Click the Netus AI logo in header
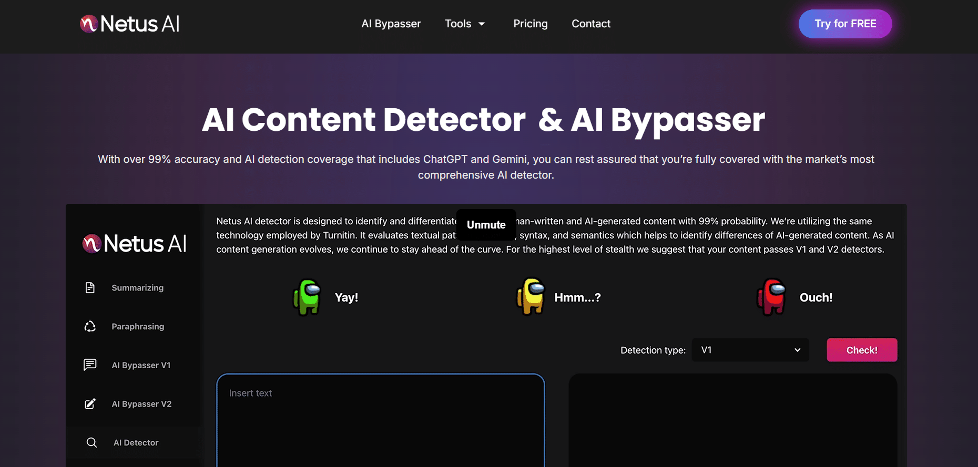This screenshot has width=978, height=467. click(129, 24)
